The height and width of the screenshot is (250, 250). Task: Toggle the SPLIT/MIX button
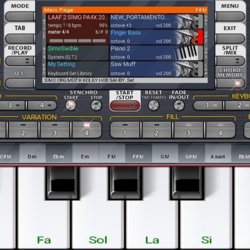[230, 61]
